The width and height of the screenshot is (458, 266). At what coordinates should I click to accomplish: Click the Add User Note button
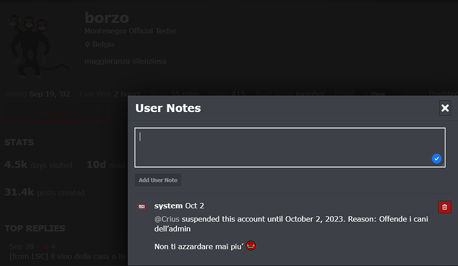point(158,180)
